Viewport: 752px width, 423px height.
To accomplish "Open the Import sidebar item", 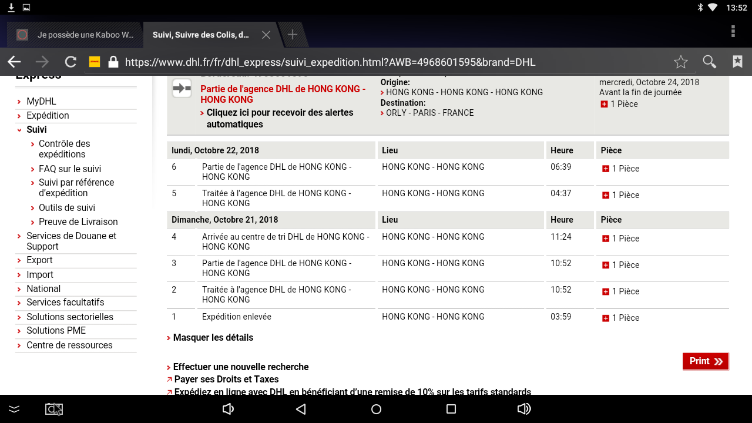I will click(40, 274).
